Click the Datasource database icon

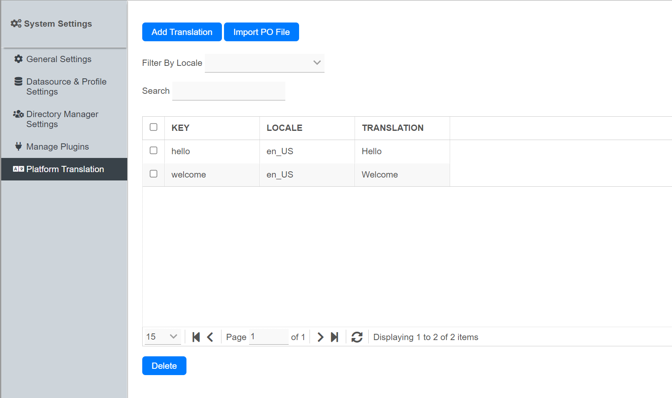18,82
